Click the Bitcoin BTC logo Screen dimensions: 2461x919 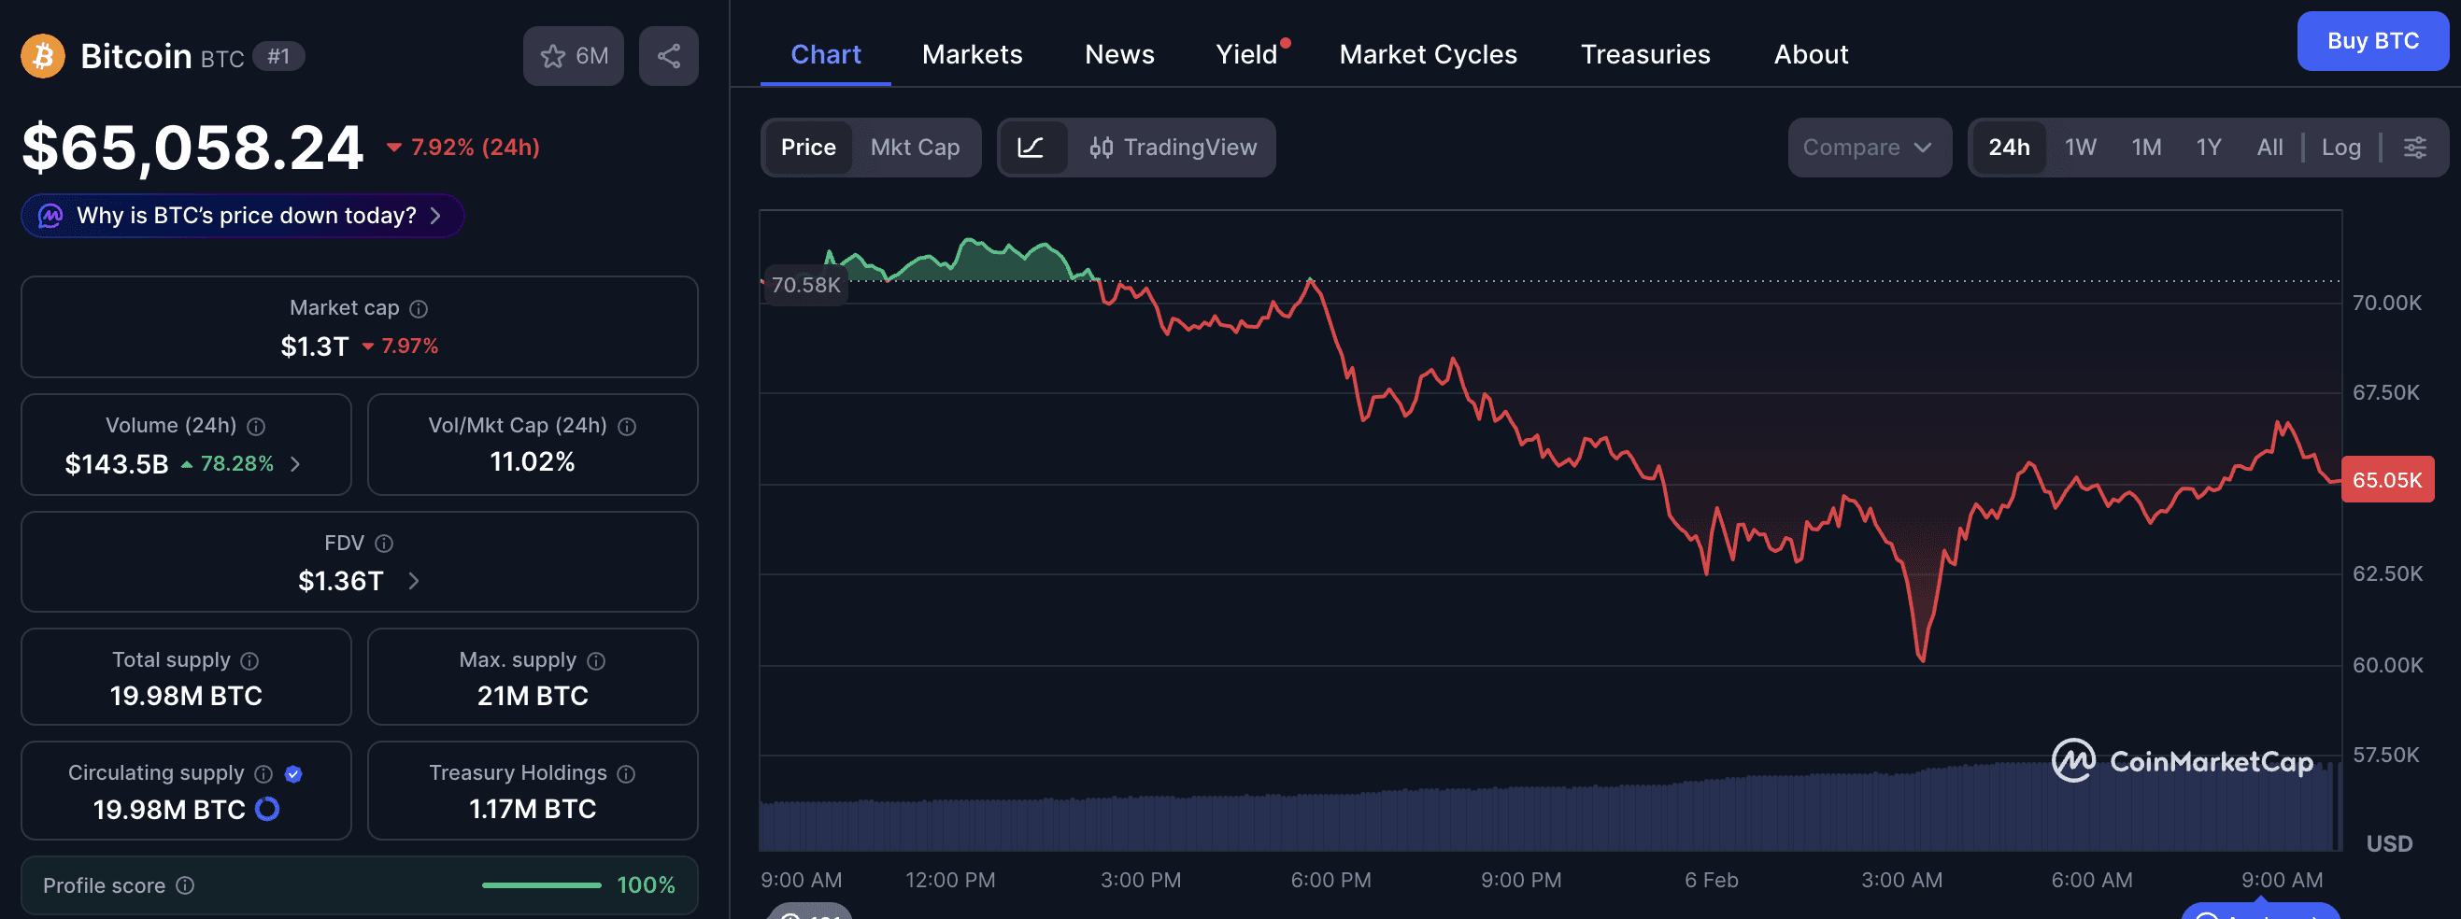pos(42,55)
